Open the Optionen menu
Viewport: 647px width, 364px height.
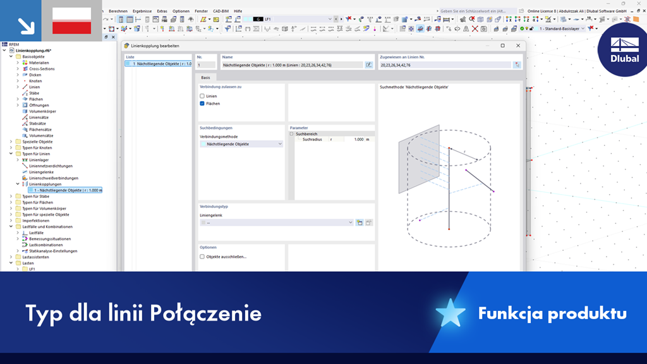(181, 11)
